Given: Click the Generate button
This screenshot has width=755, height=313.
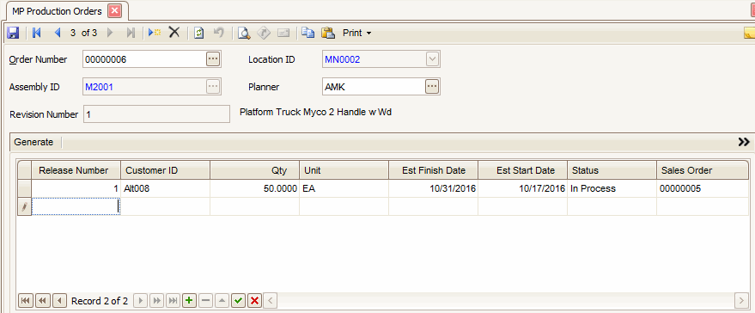Looking at the screenshot, I should pyautogui.click(x=33, y=142).
